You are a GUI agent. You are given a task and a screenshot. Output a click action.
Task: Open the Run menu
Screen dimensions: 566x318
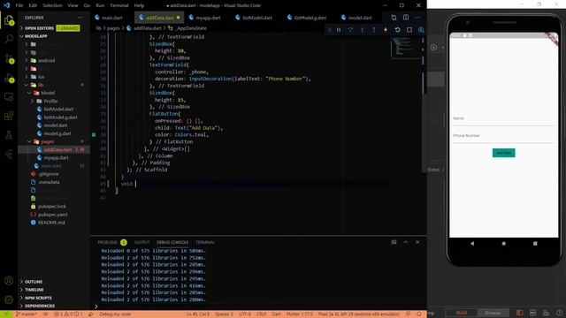100,5
